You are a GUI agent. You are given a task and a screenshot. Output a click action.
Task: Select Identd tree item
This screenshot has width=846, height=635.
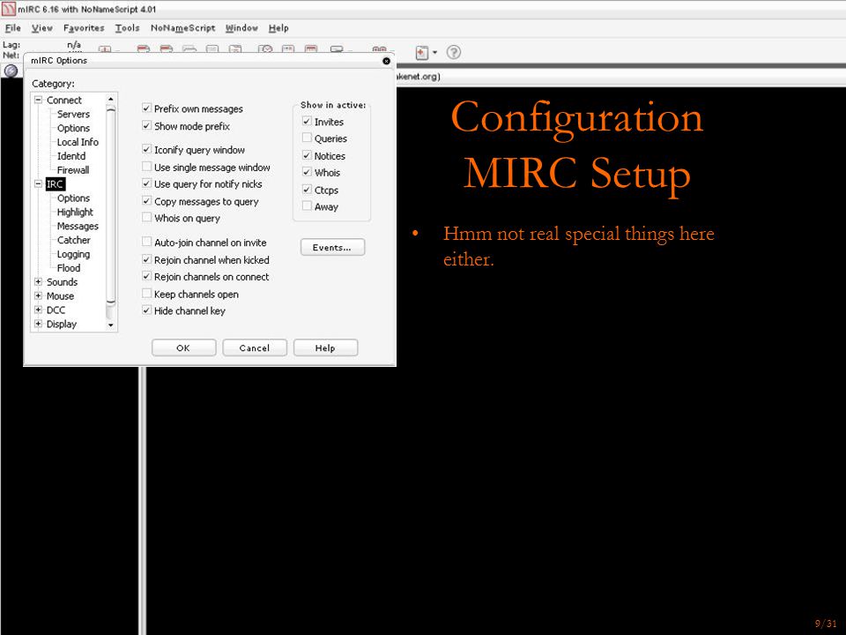click(x=71, y=156)
